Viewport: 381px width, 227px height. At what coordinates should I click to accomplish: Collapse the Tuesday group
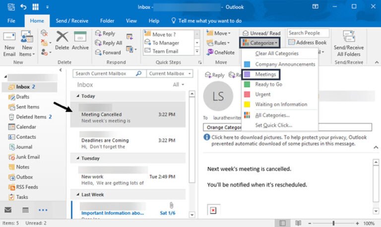click(78, 158)
